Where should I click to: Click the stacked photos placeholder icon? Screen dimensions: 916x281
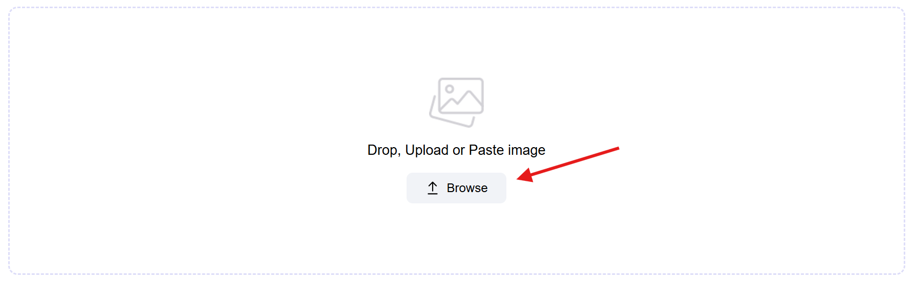pyautogui.click(x=456, y=102)
